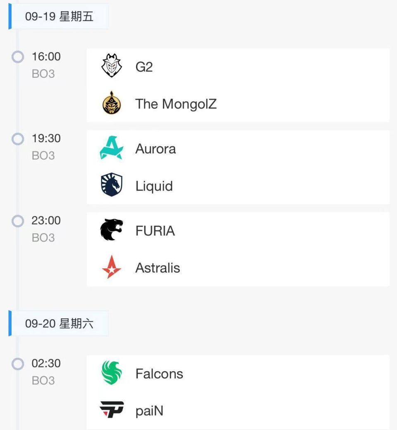397x430 pixels.
Task: Click the BO3 label under 23:00
Action: (43, 237)
